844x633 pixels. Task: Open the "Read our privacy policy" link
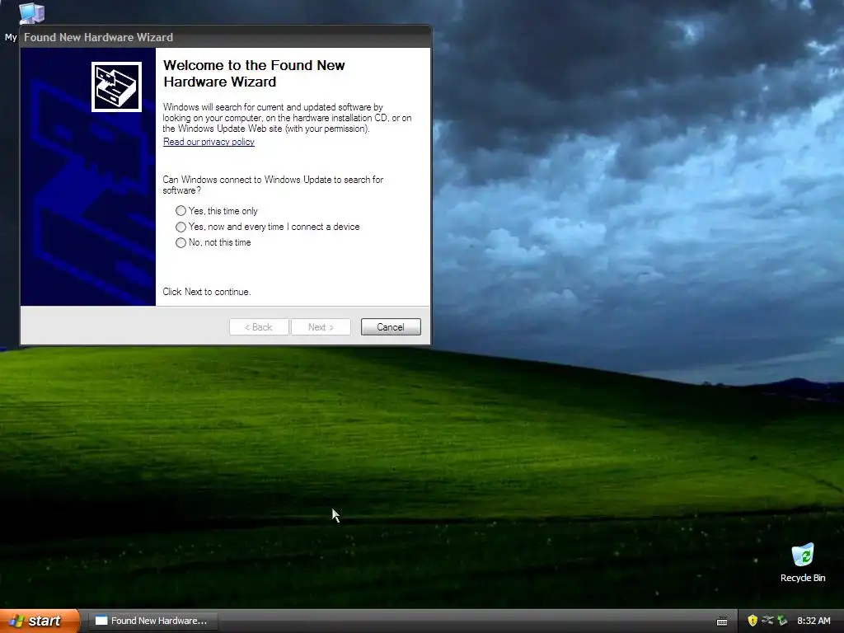209,142
